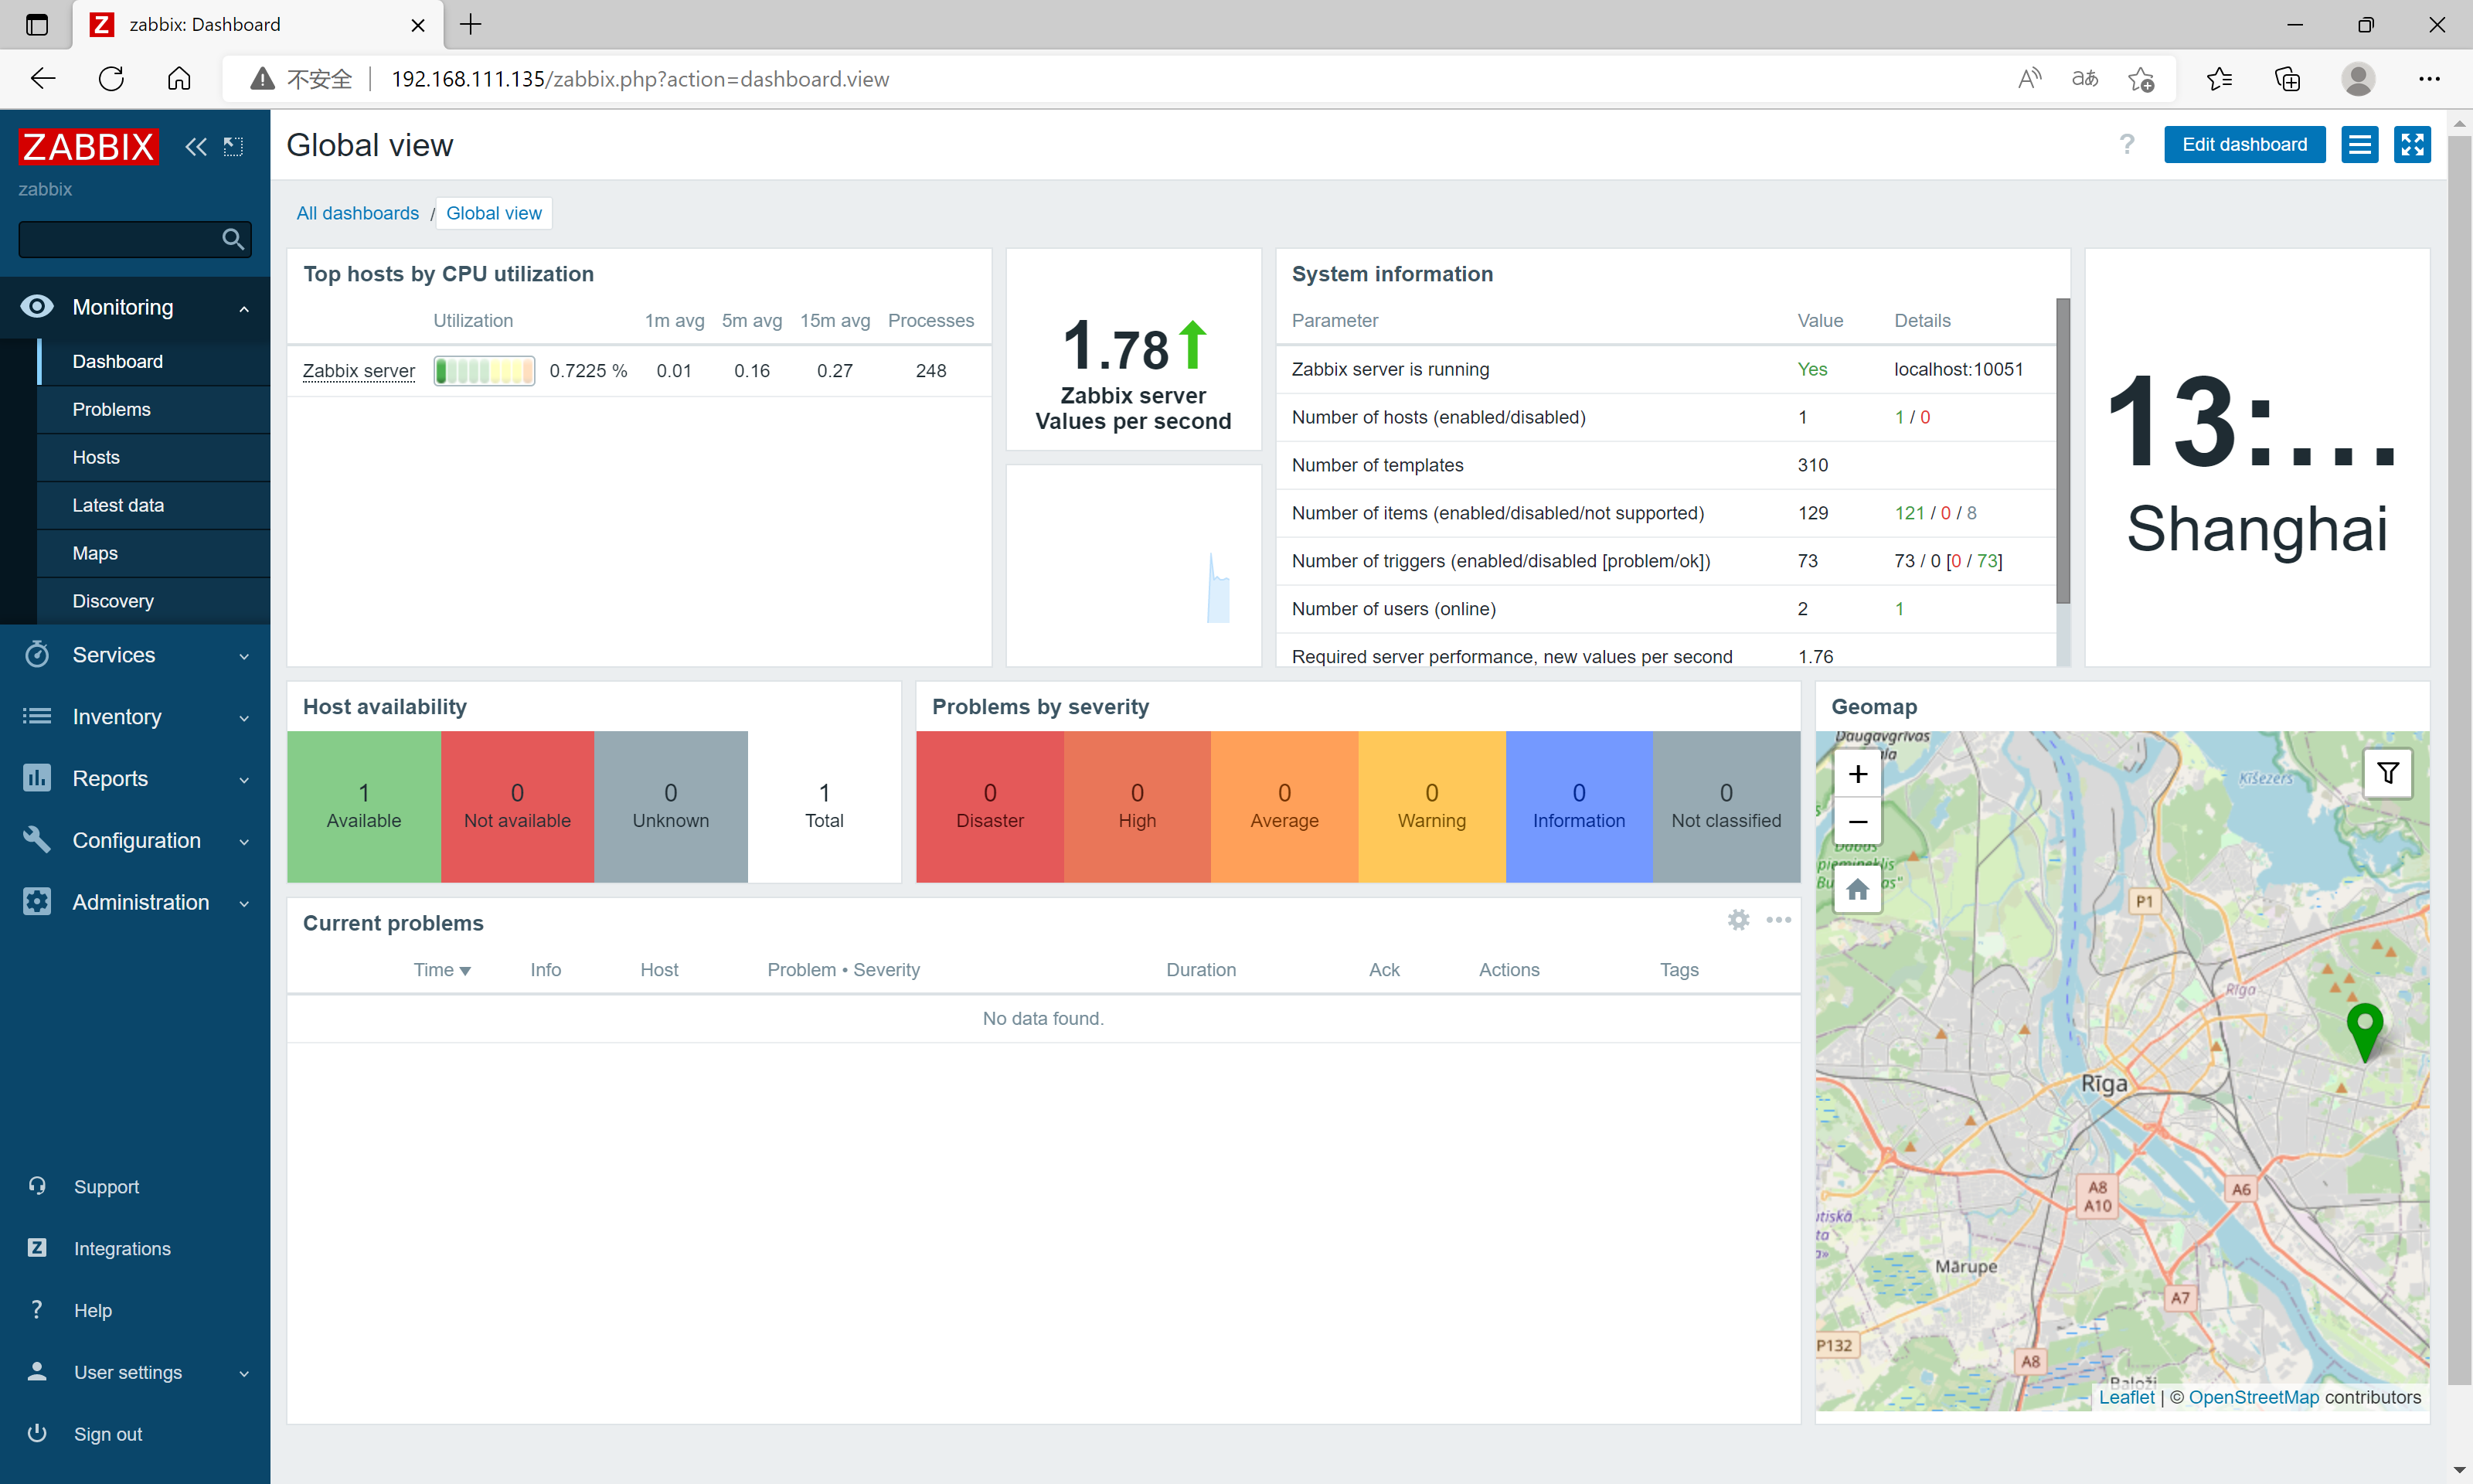Click the browser address bar URL

pyautogui.click(x=640, y=79)
